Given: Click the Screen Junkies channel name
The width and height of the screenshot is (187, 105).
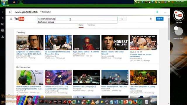Looking at the screenshot, I should 106,56.
